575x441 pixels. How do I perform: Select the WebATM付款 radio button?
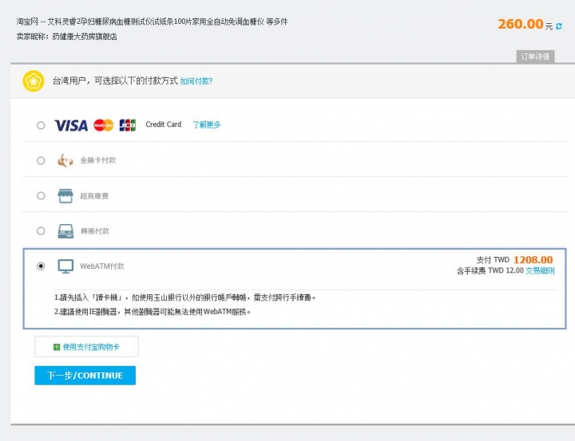[x=41, y=266]
